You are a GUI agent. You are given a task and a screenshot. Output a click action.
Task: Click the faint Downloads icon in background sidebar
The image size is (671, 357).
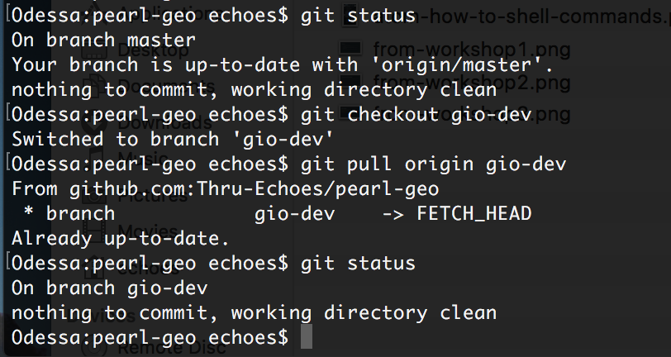point(95,122)
